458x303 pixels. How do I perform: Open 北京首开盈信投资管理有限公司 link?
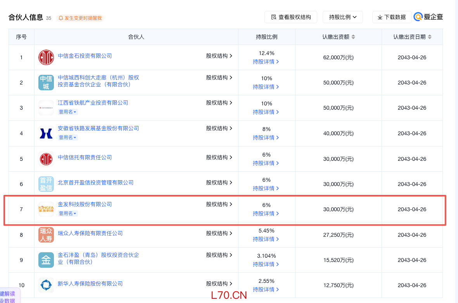95,182
